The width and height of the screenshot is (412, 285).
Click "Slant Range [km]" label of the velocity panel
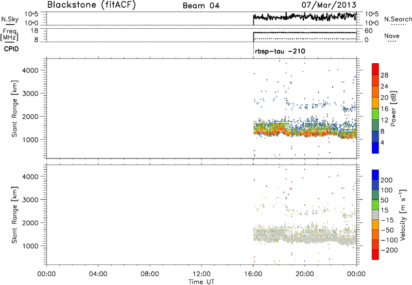click(14, 215)
